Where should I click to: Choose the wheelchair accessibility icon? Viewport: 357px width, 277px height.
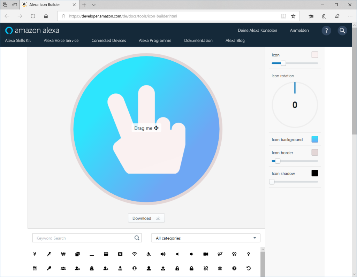coord(149,254)
